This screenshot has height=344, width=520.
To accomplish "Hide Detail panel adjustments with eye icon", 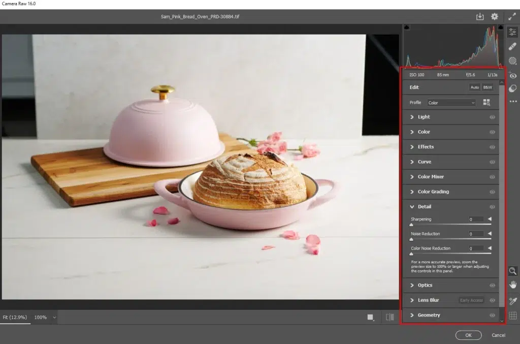I will [x=492, y=207].
